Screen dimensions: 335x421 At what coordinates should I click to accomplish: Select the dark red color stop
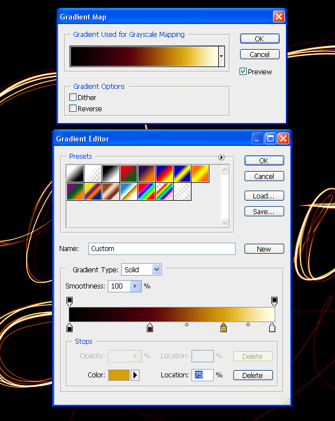click(150, 328)
